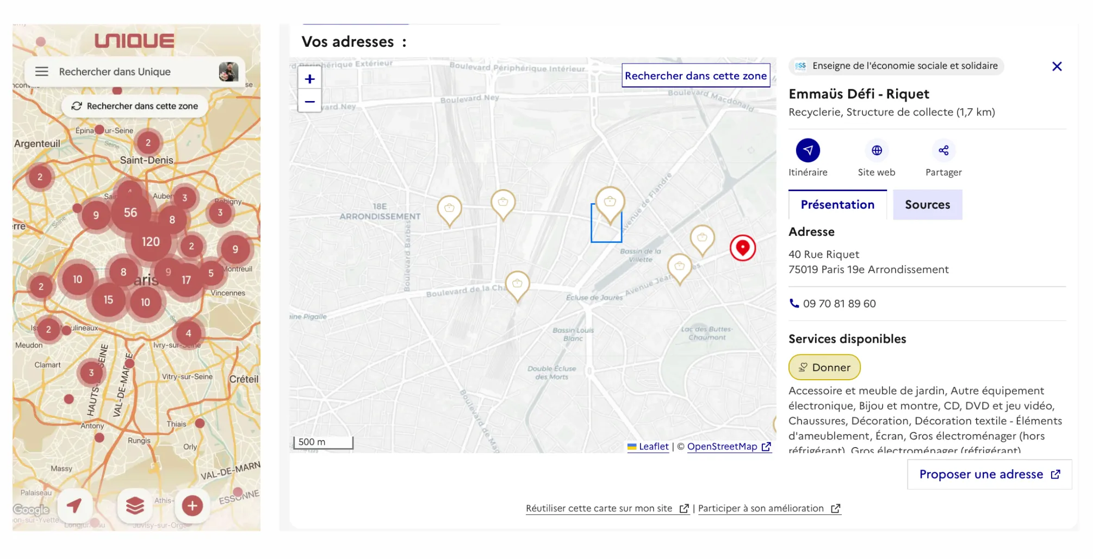Click 'Rechercher dans cette zone' on Leaflet map
1093x559 pixels.
(695, 76)
